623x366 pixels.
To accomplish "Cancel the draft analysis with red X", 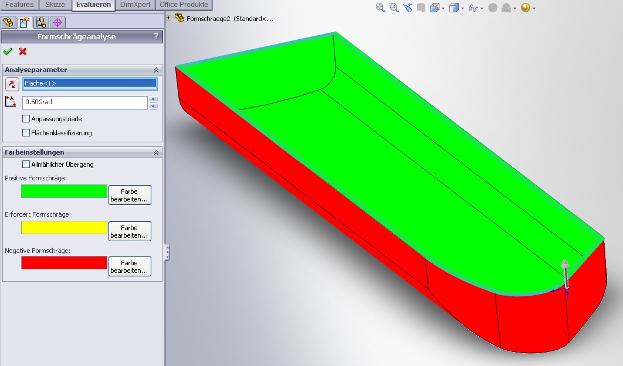I will click(x=23, y=51).
